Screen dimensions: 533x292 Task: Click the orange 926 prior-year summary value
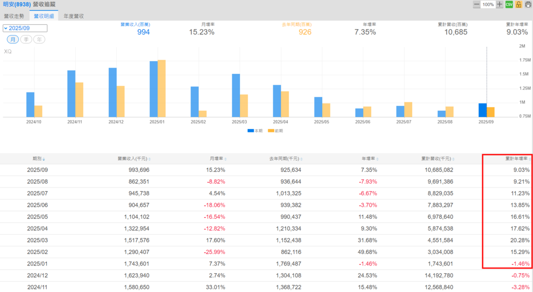click(305, 32)
